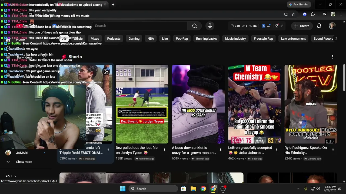
Task: Open YouTube notifications bell
Action: [319, 26]
